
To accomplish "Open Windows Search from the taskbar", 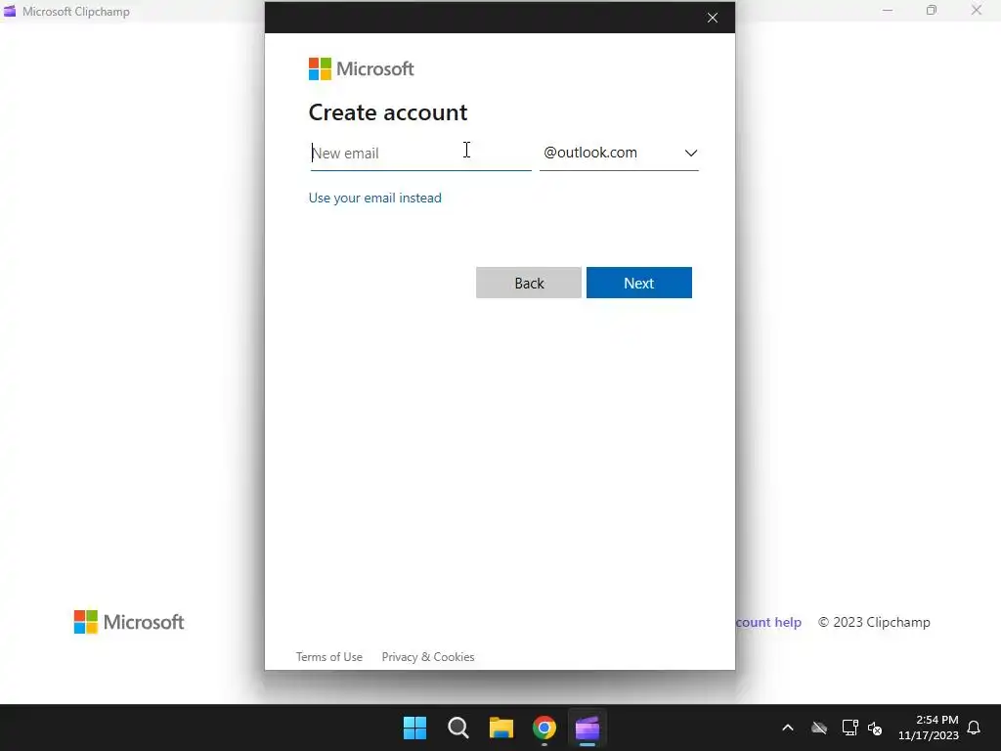I will point(458,728).
